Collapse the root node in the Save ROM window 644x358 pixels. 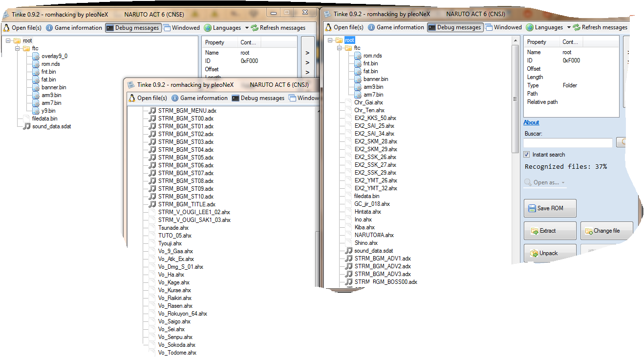(330, 40)
